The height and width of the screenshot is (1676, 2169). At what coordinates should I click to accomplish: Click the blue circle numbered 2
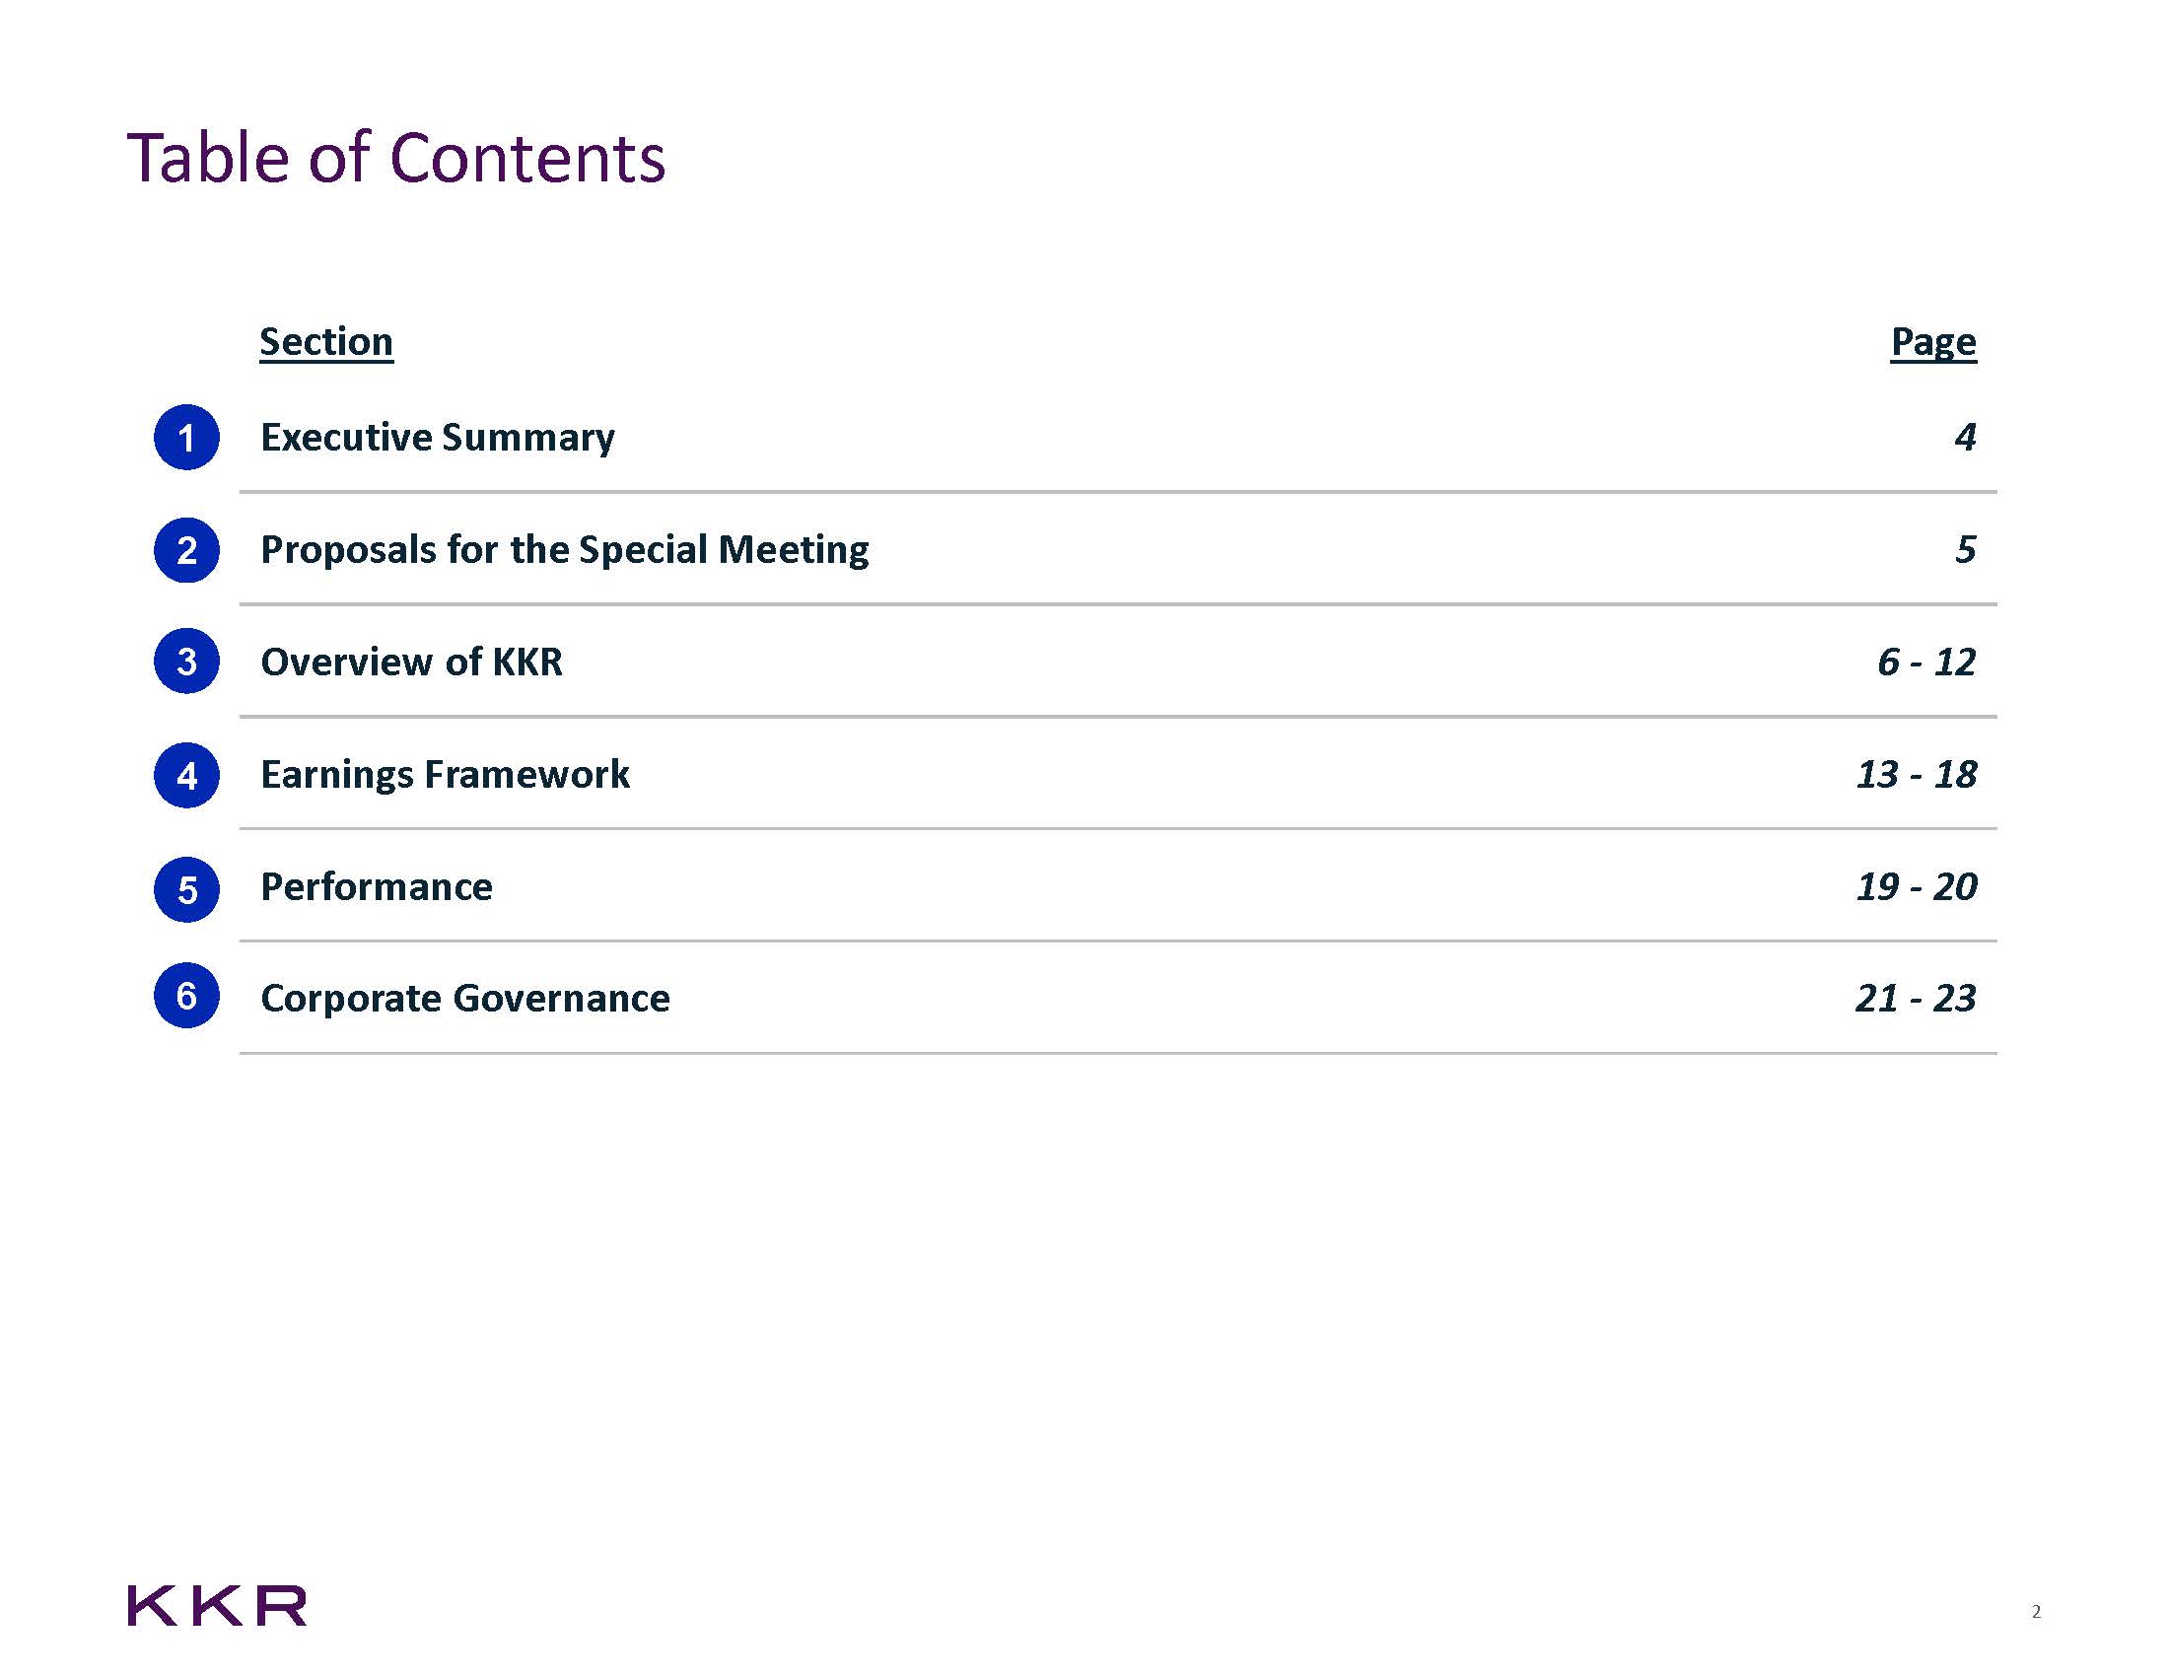click(x=186, y=550)
